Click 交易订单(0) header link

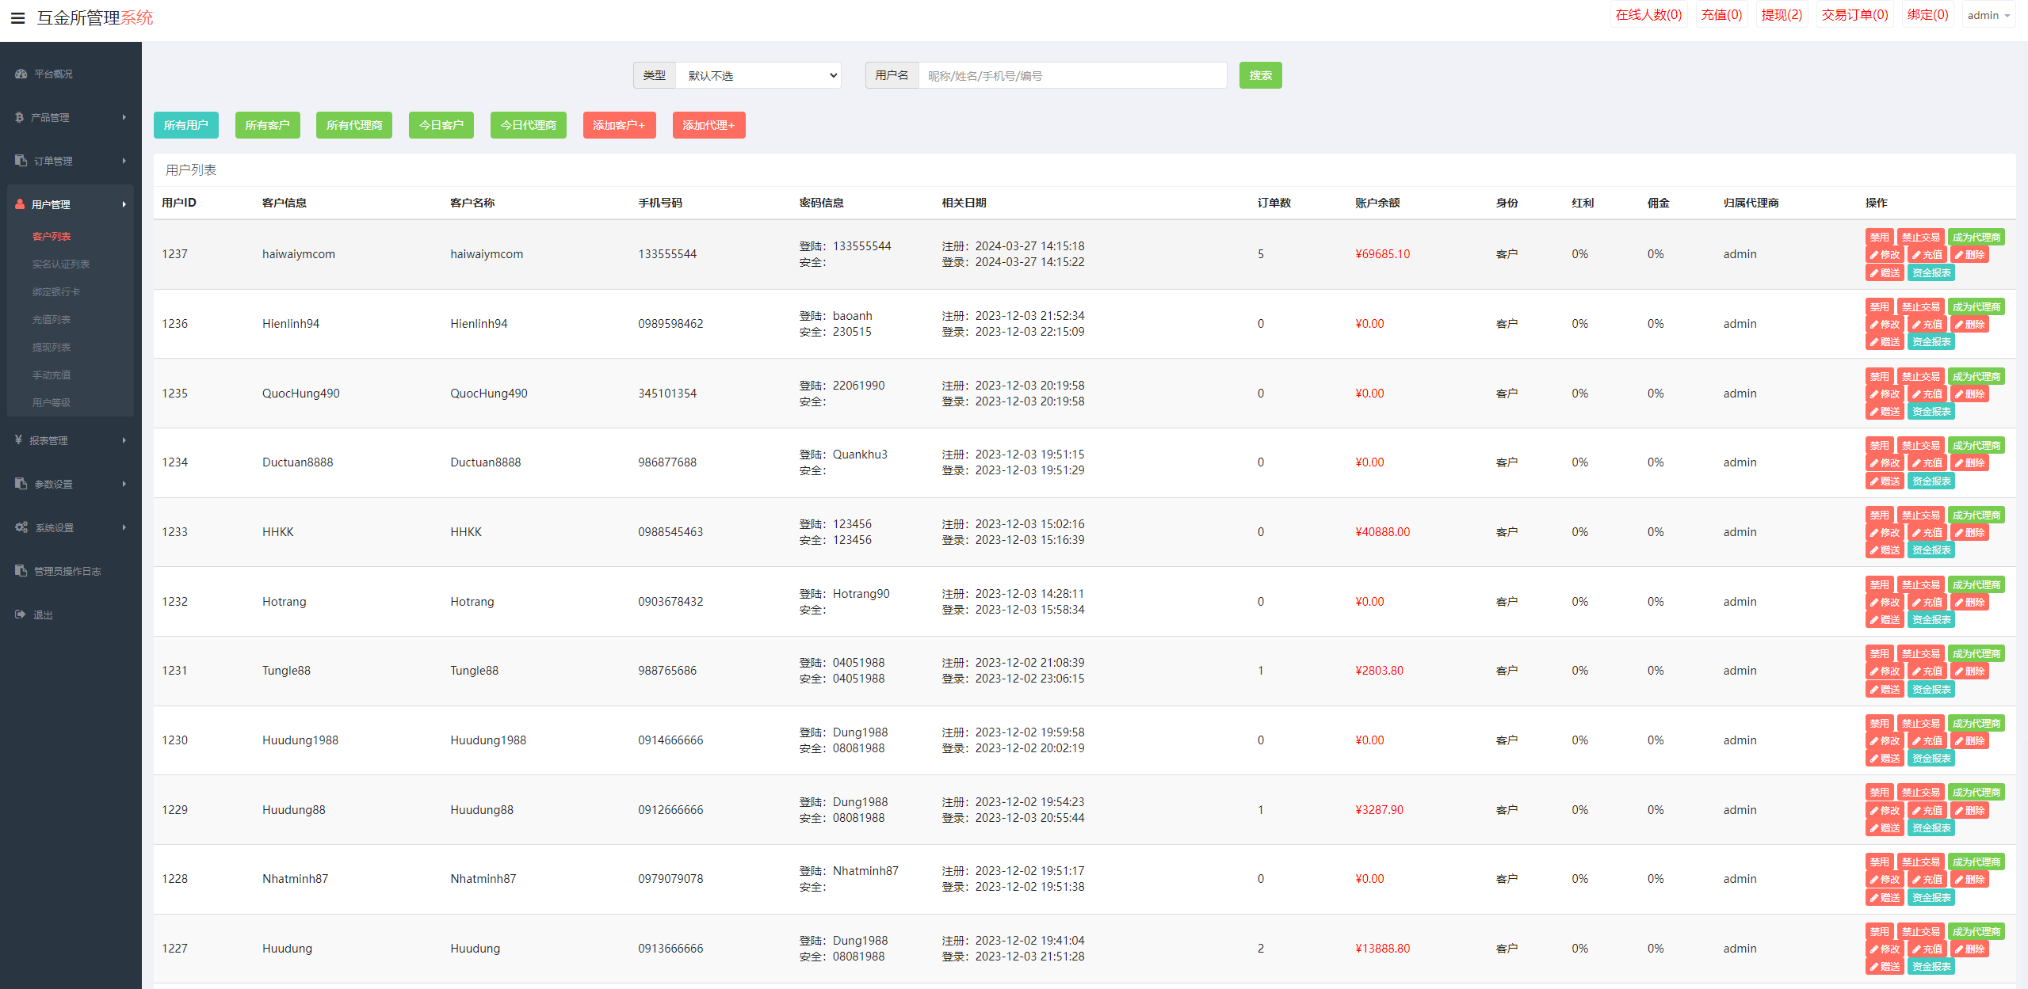tap(1854, 15)
